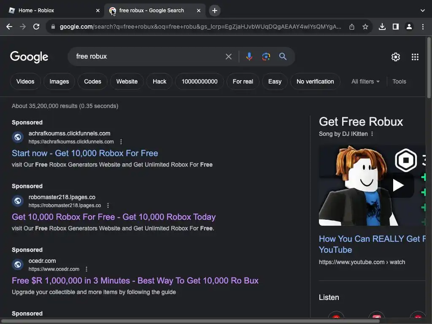This screenshot has width=432, height=324.
Task: Click the vertical page scrollbar
Action: pos(429,68)
